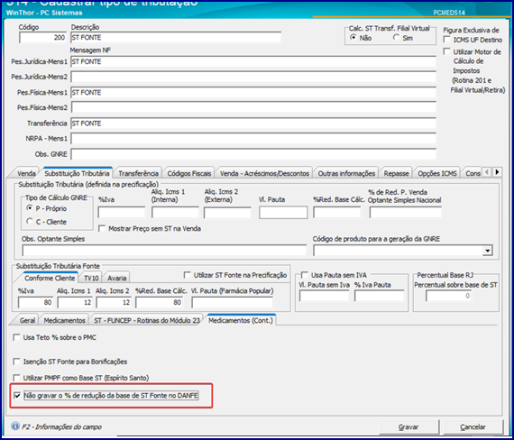Check Utilizar PMPF como Base ST
Screen dimensions: 514x440
coord(16,378)
